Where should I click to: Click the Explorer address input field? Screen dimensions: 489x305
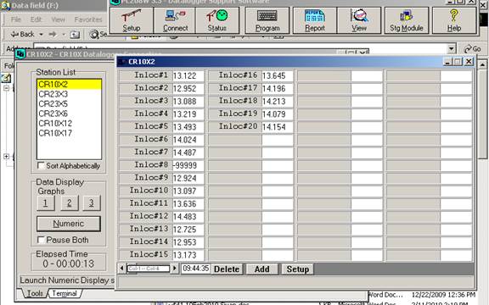pos(240,49)
